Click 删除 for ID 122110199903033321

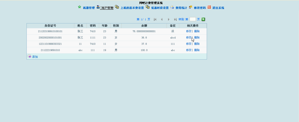(x=197, y=44)
